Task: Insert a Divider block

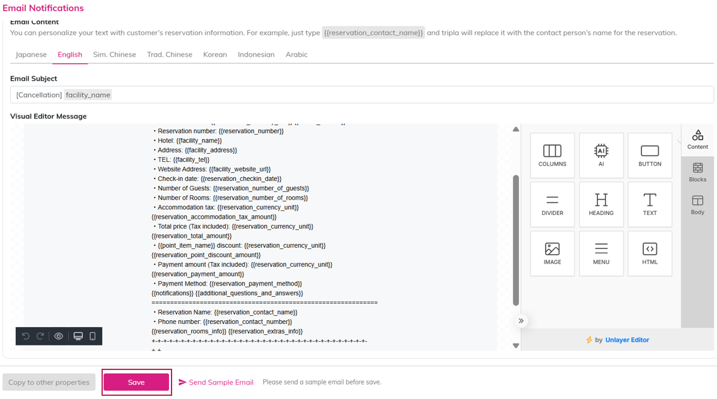Action: pos(552,204)
